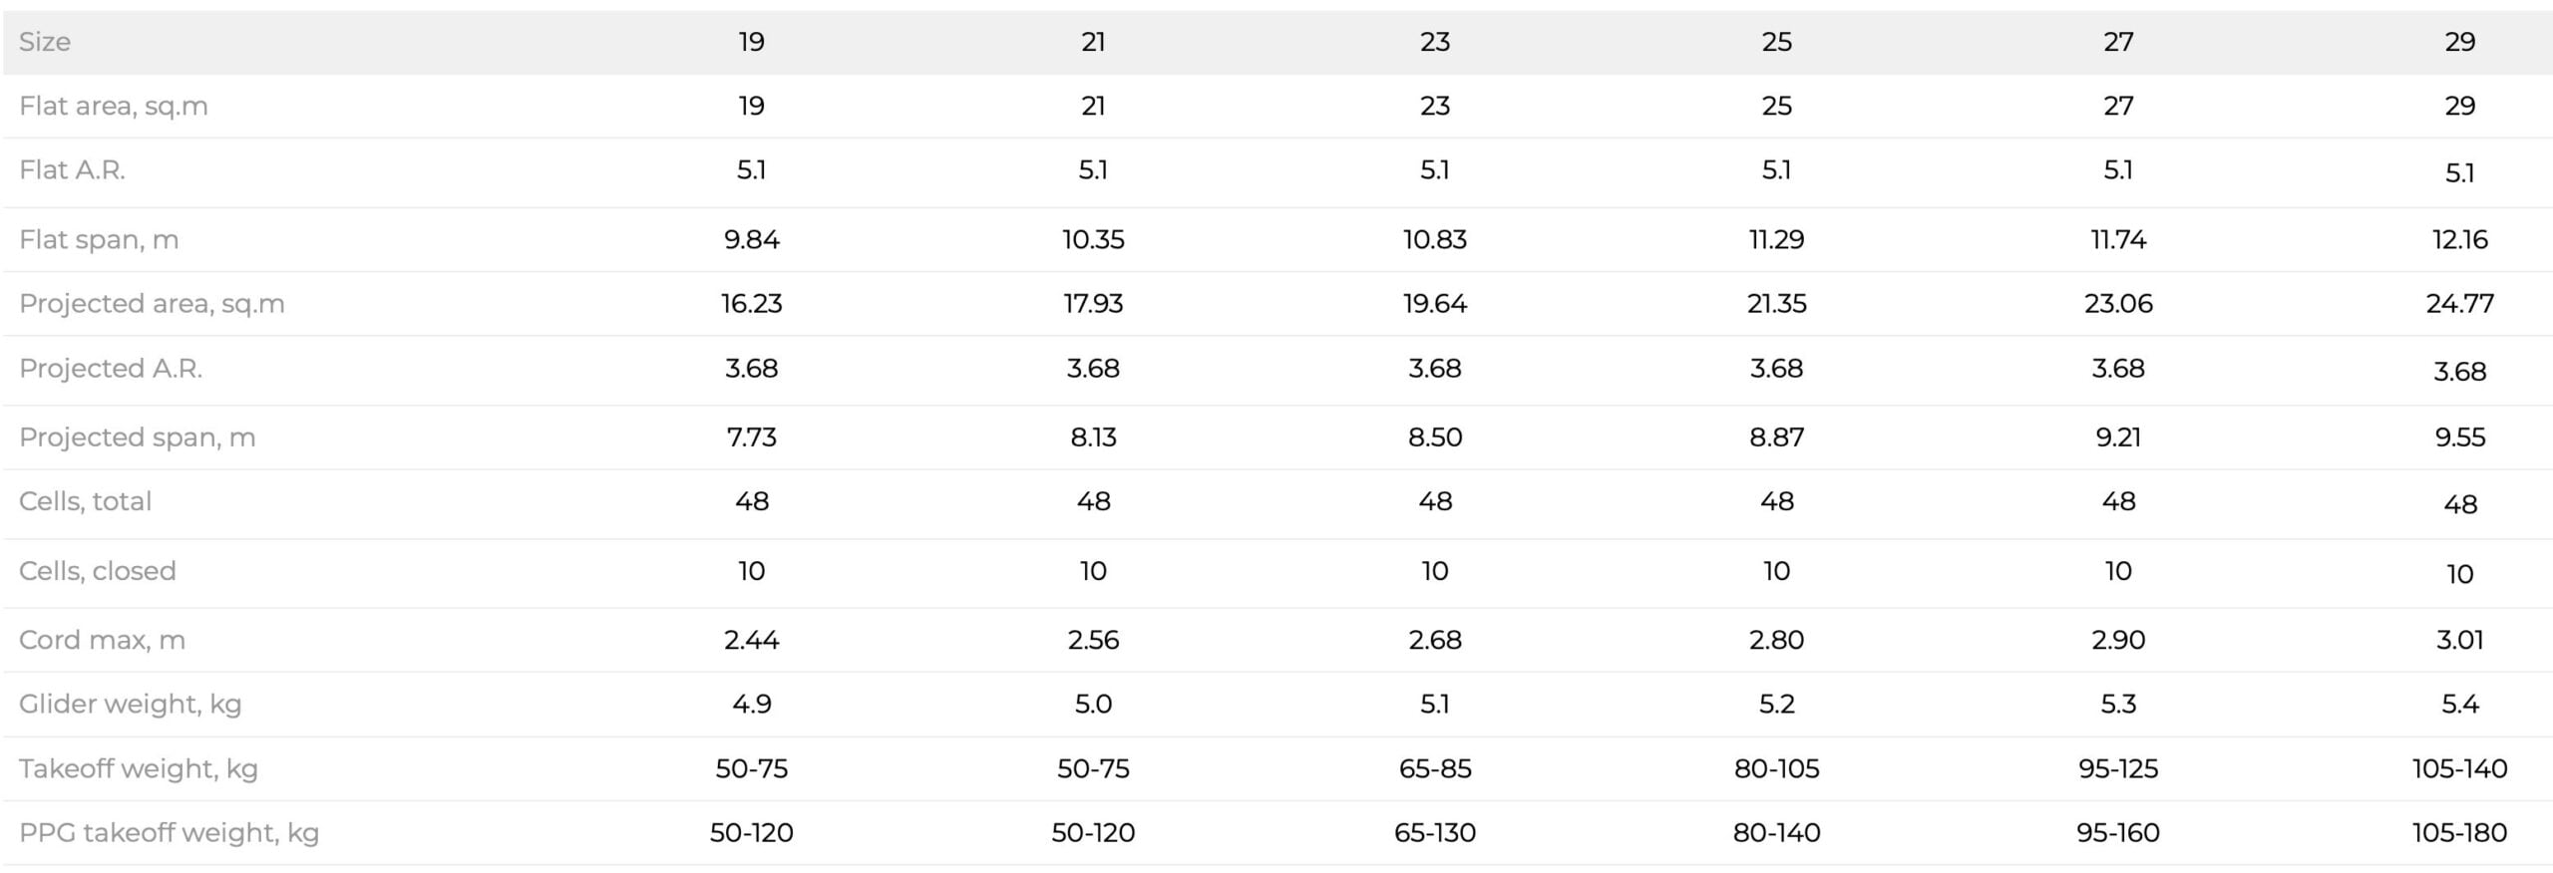The width and height of the screenshot is (2553, 873).
Task: Click the Size header label
Action: pos(45,42)
